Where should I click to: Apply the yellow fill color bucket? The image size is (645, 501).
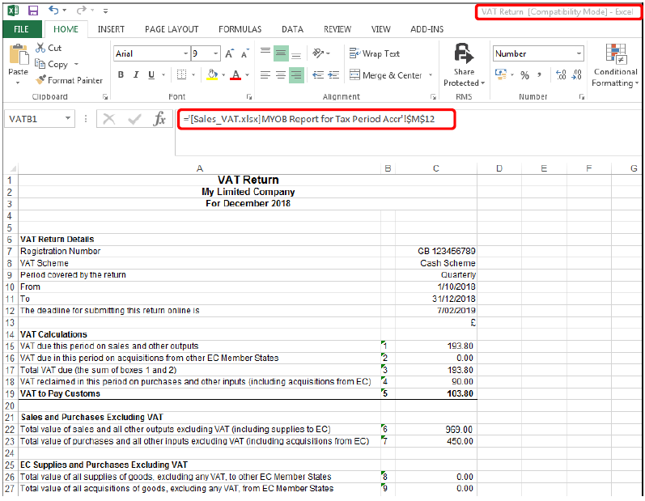click(212, 74)
